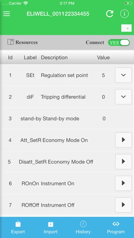Expand the diF Tripping differential dropdown
The image size is (134, 238).
coord(123,97)
